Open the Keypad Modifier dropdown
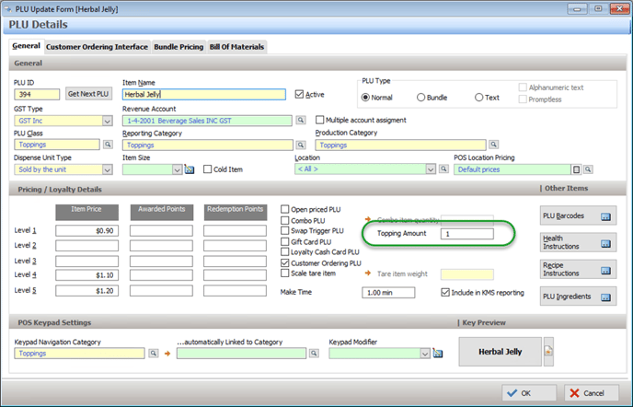 pos(425,354)
